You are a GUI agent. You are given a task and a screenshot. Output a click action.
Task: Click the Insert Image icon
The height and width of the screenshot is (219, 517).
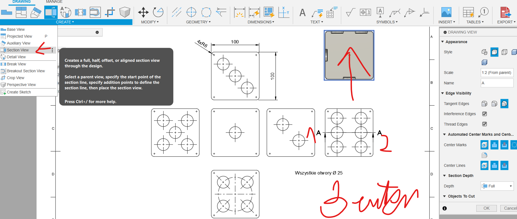[446, 12]
